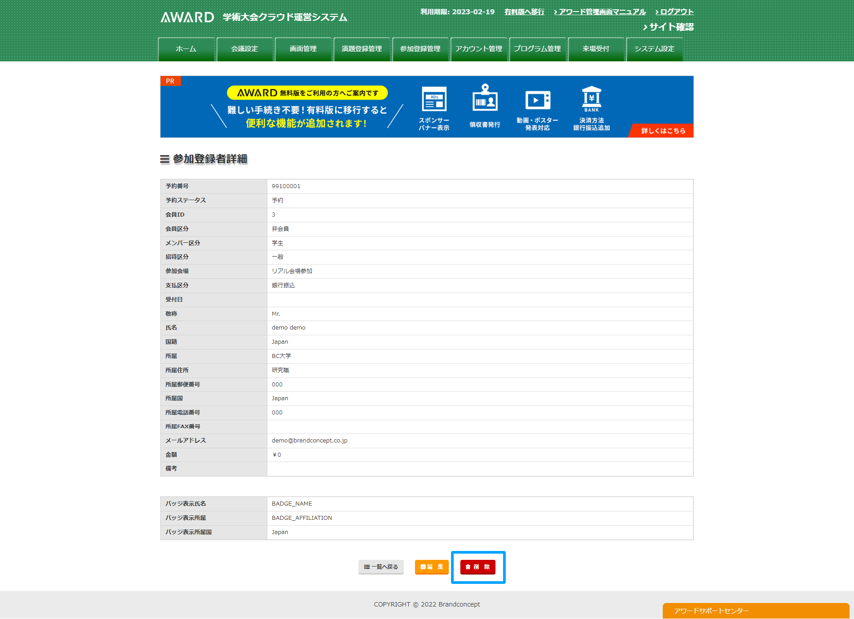Open the 演題登録管理 tab
This screenshot has width=854, height=619.
pyautogui.click(x=362, y=49)
